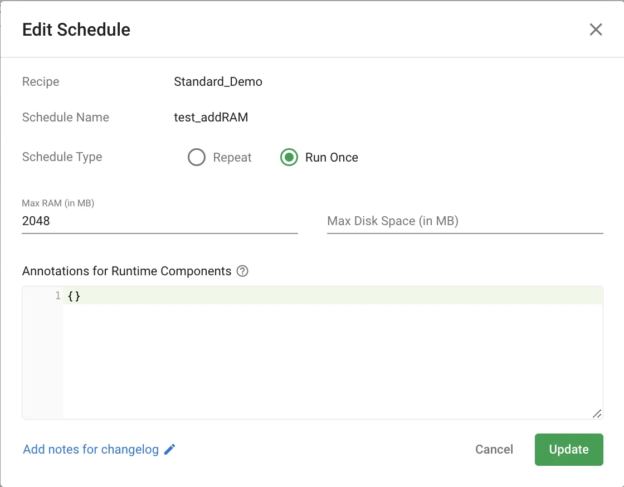Click the Standard_Demo recipe name
This screenshot has height=487, width=624.
click(x=218, y=82)
